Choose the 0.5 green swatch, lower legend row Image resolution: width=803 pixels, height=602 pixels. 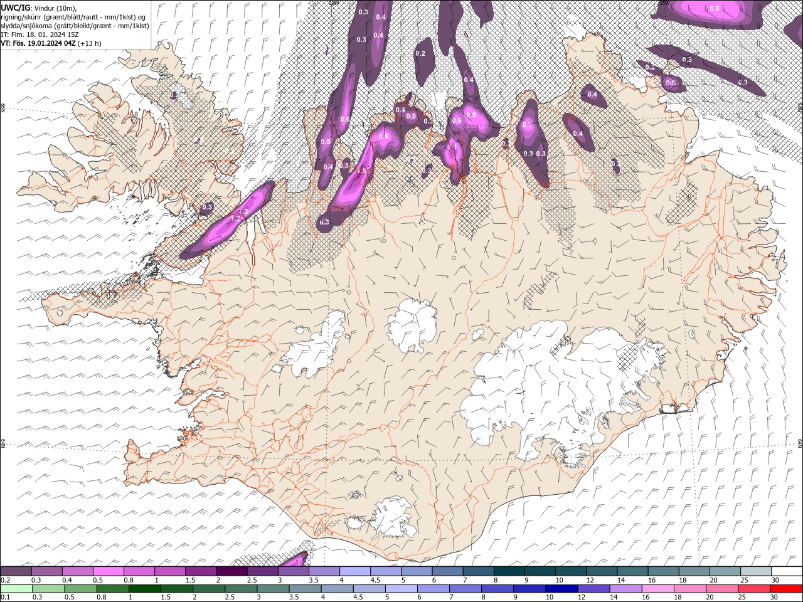tap(80, 589)
